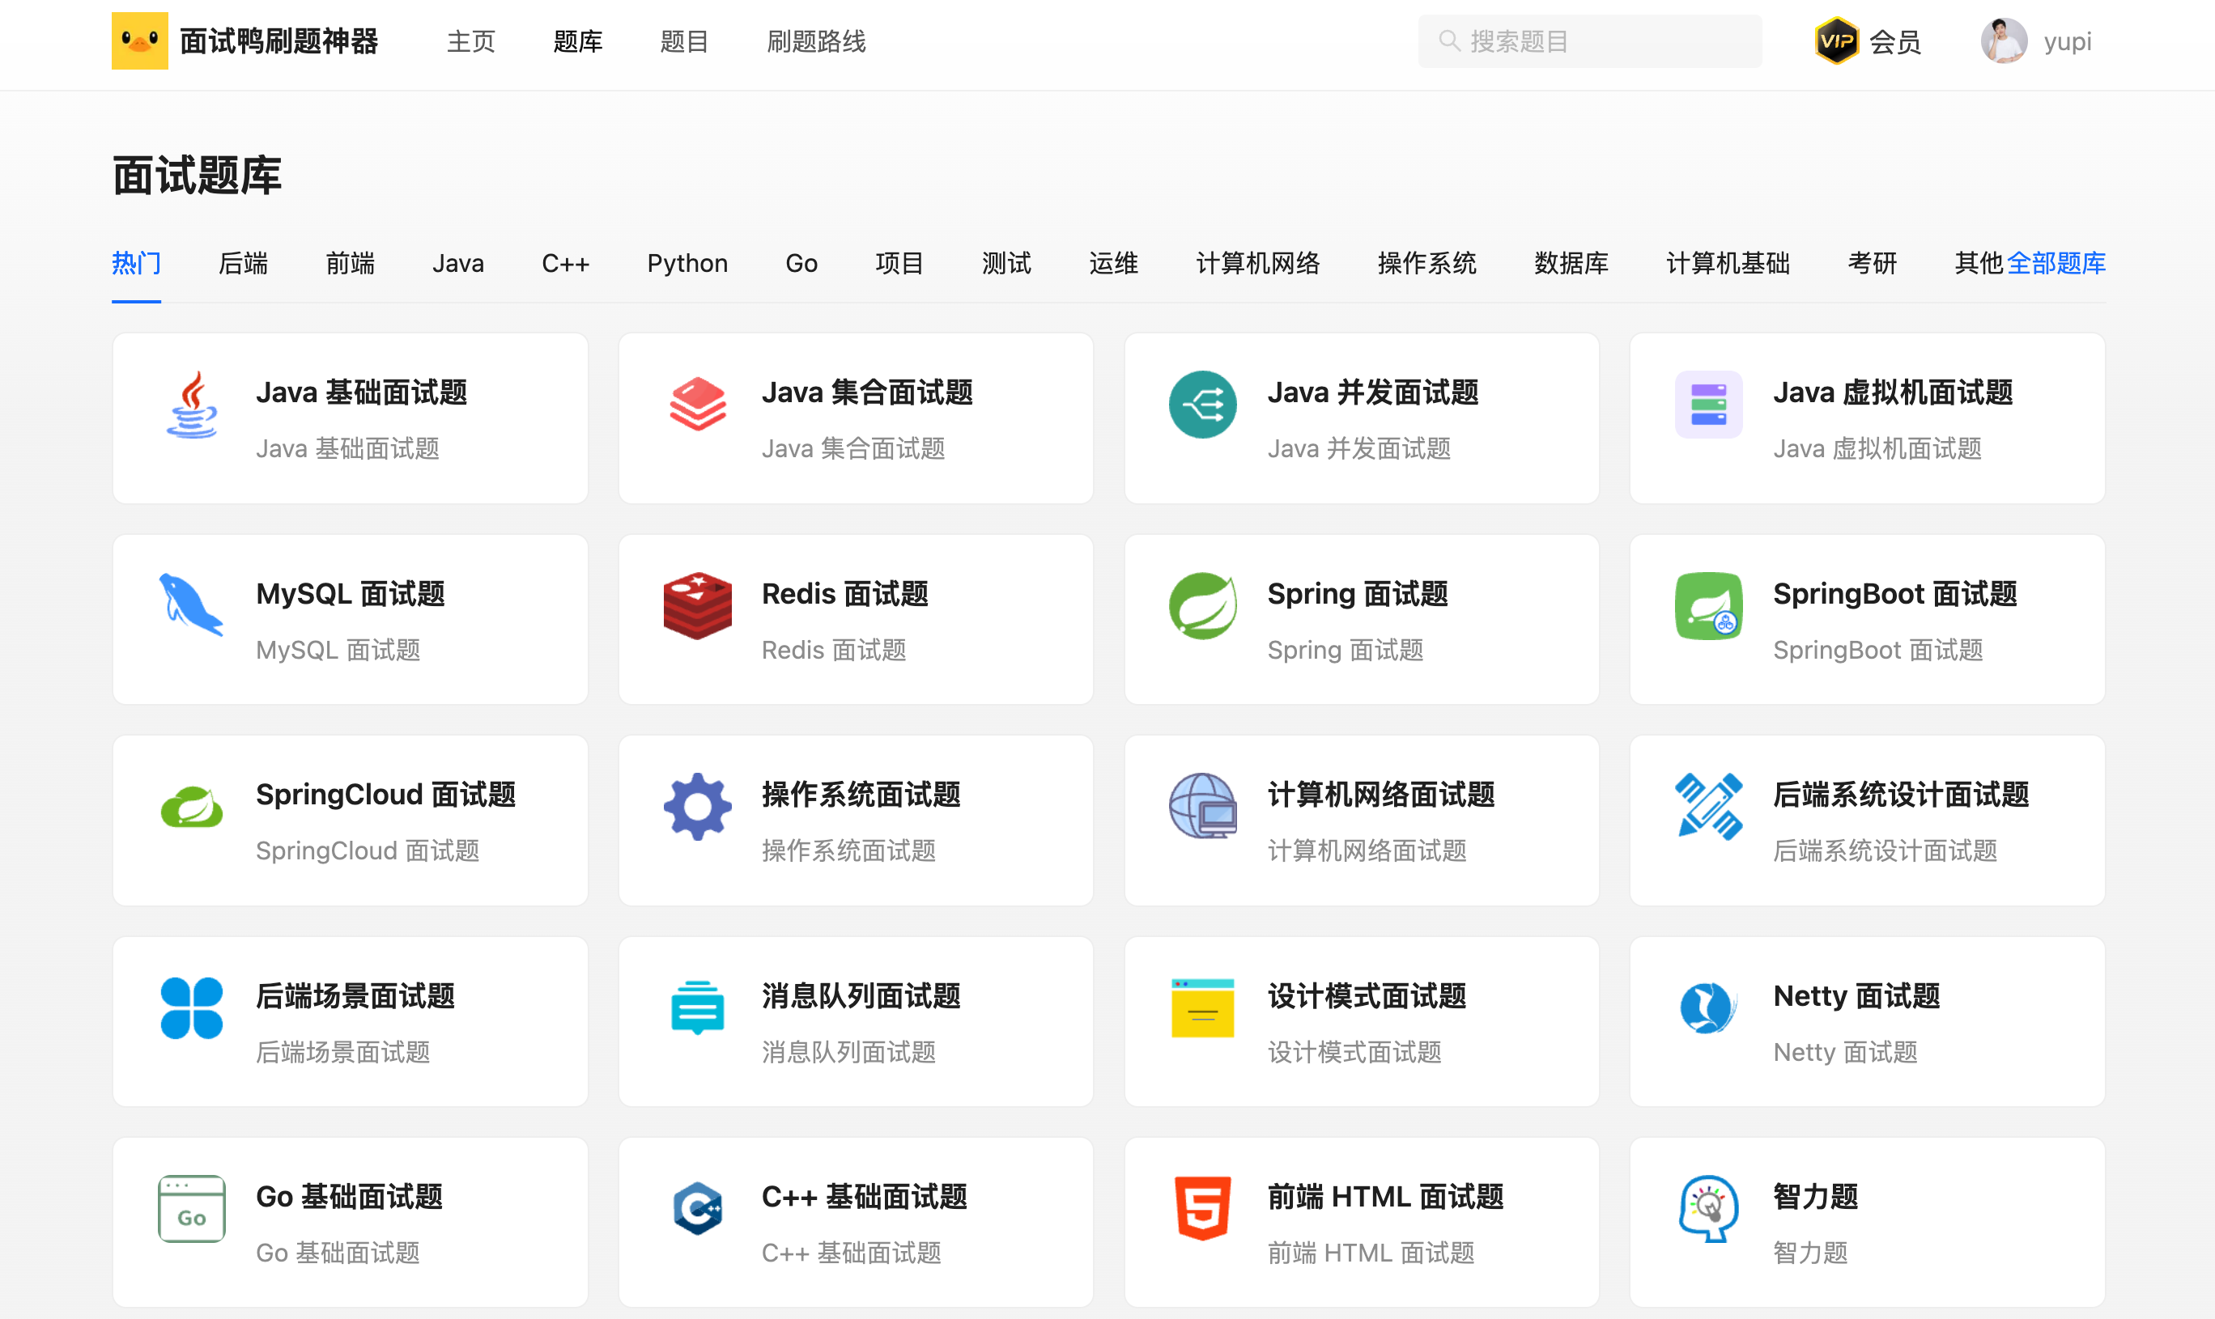This screenshot has height=1319, width=2215.
Task: Open the 全部题库 link
Action: [x=2056, y=263]
